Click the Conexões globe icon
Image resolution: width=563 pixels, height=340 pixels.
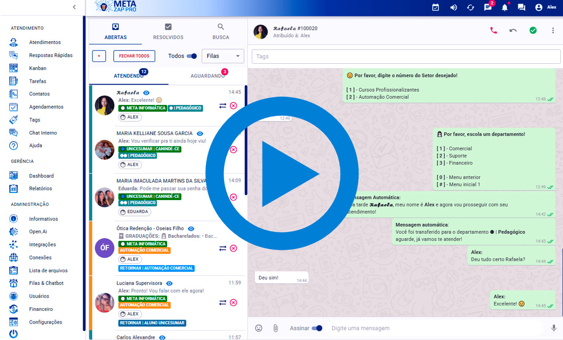(13, 257)
